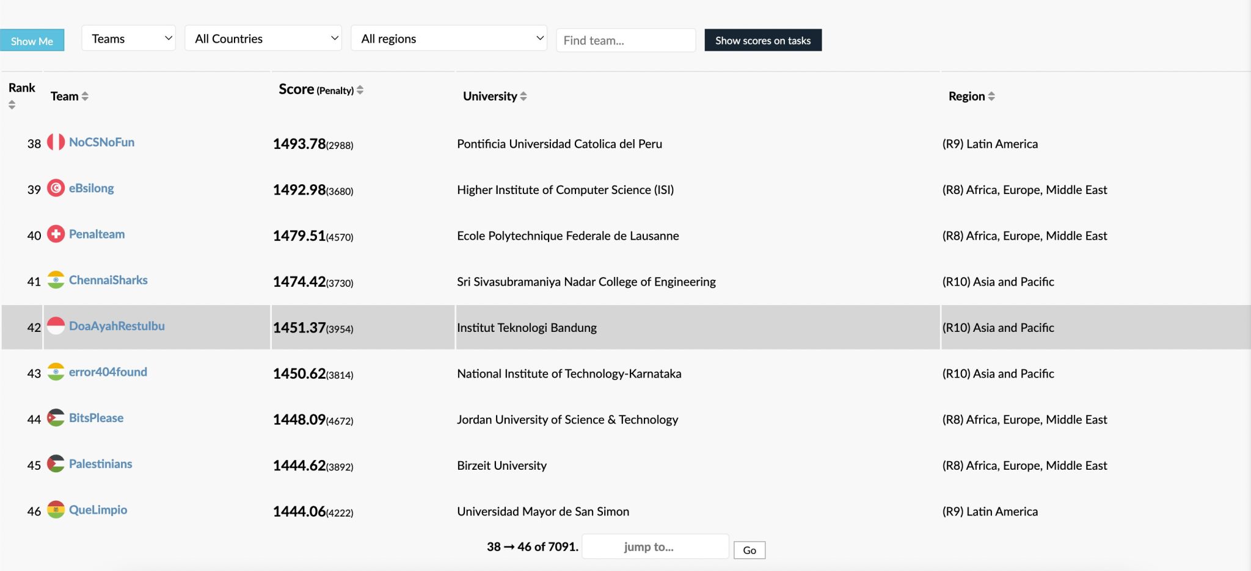
Task: Click the India flag icon beside ChennaiSharks
Action: [x=56, y=280]
